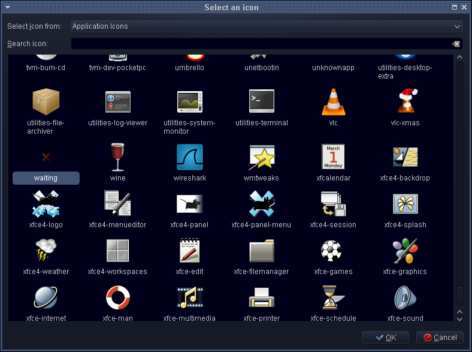Select the wireshark shark fin icon

coord(189,157)
